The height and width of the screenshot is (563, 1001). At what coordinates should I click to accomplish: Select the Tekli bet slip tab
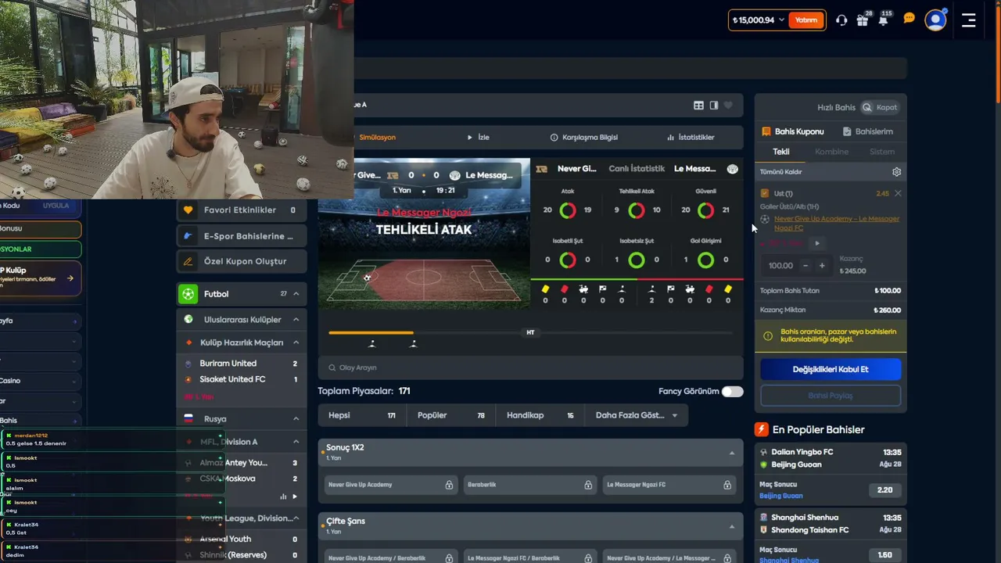point(781,152)
